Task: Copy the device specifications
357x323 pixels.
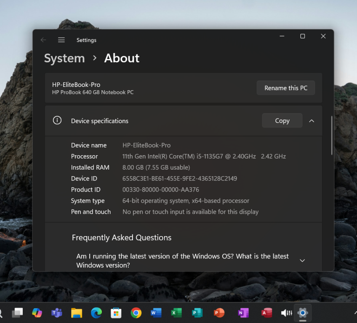Action: 282,120
